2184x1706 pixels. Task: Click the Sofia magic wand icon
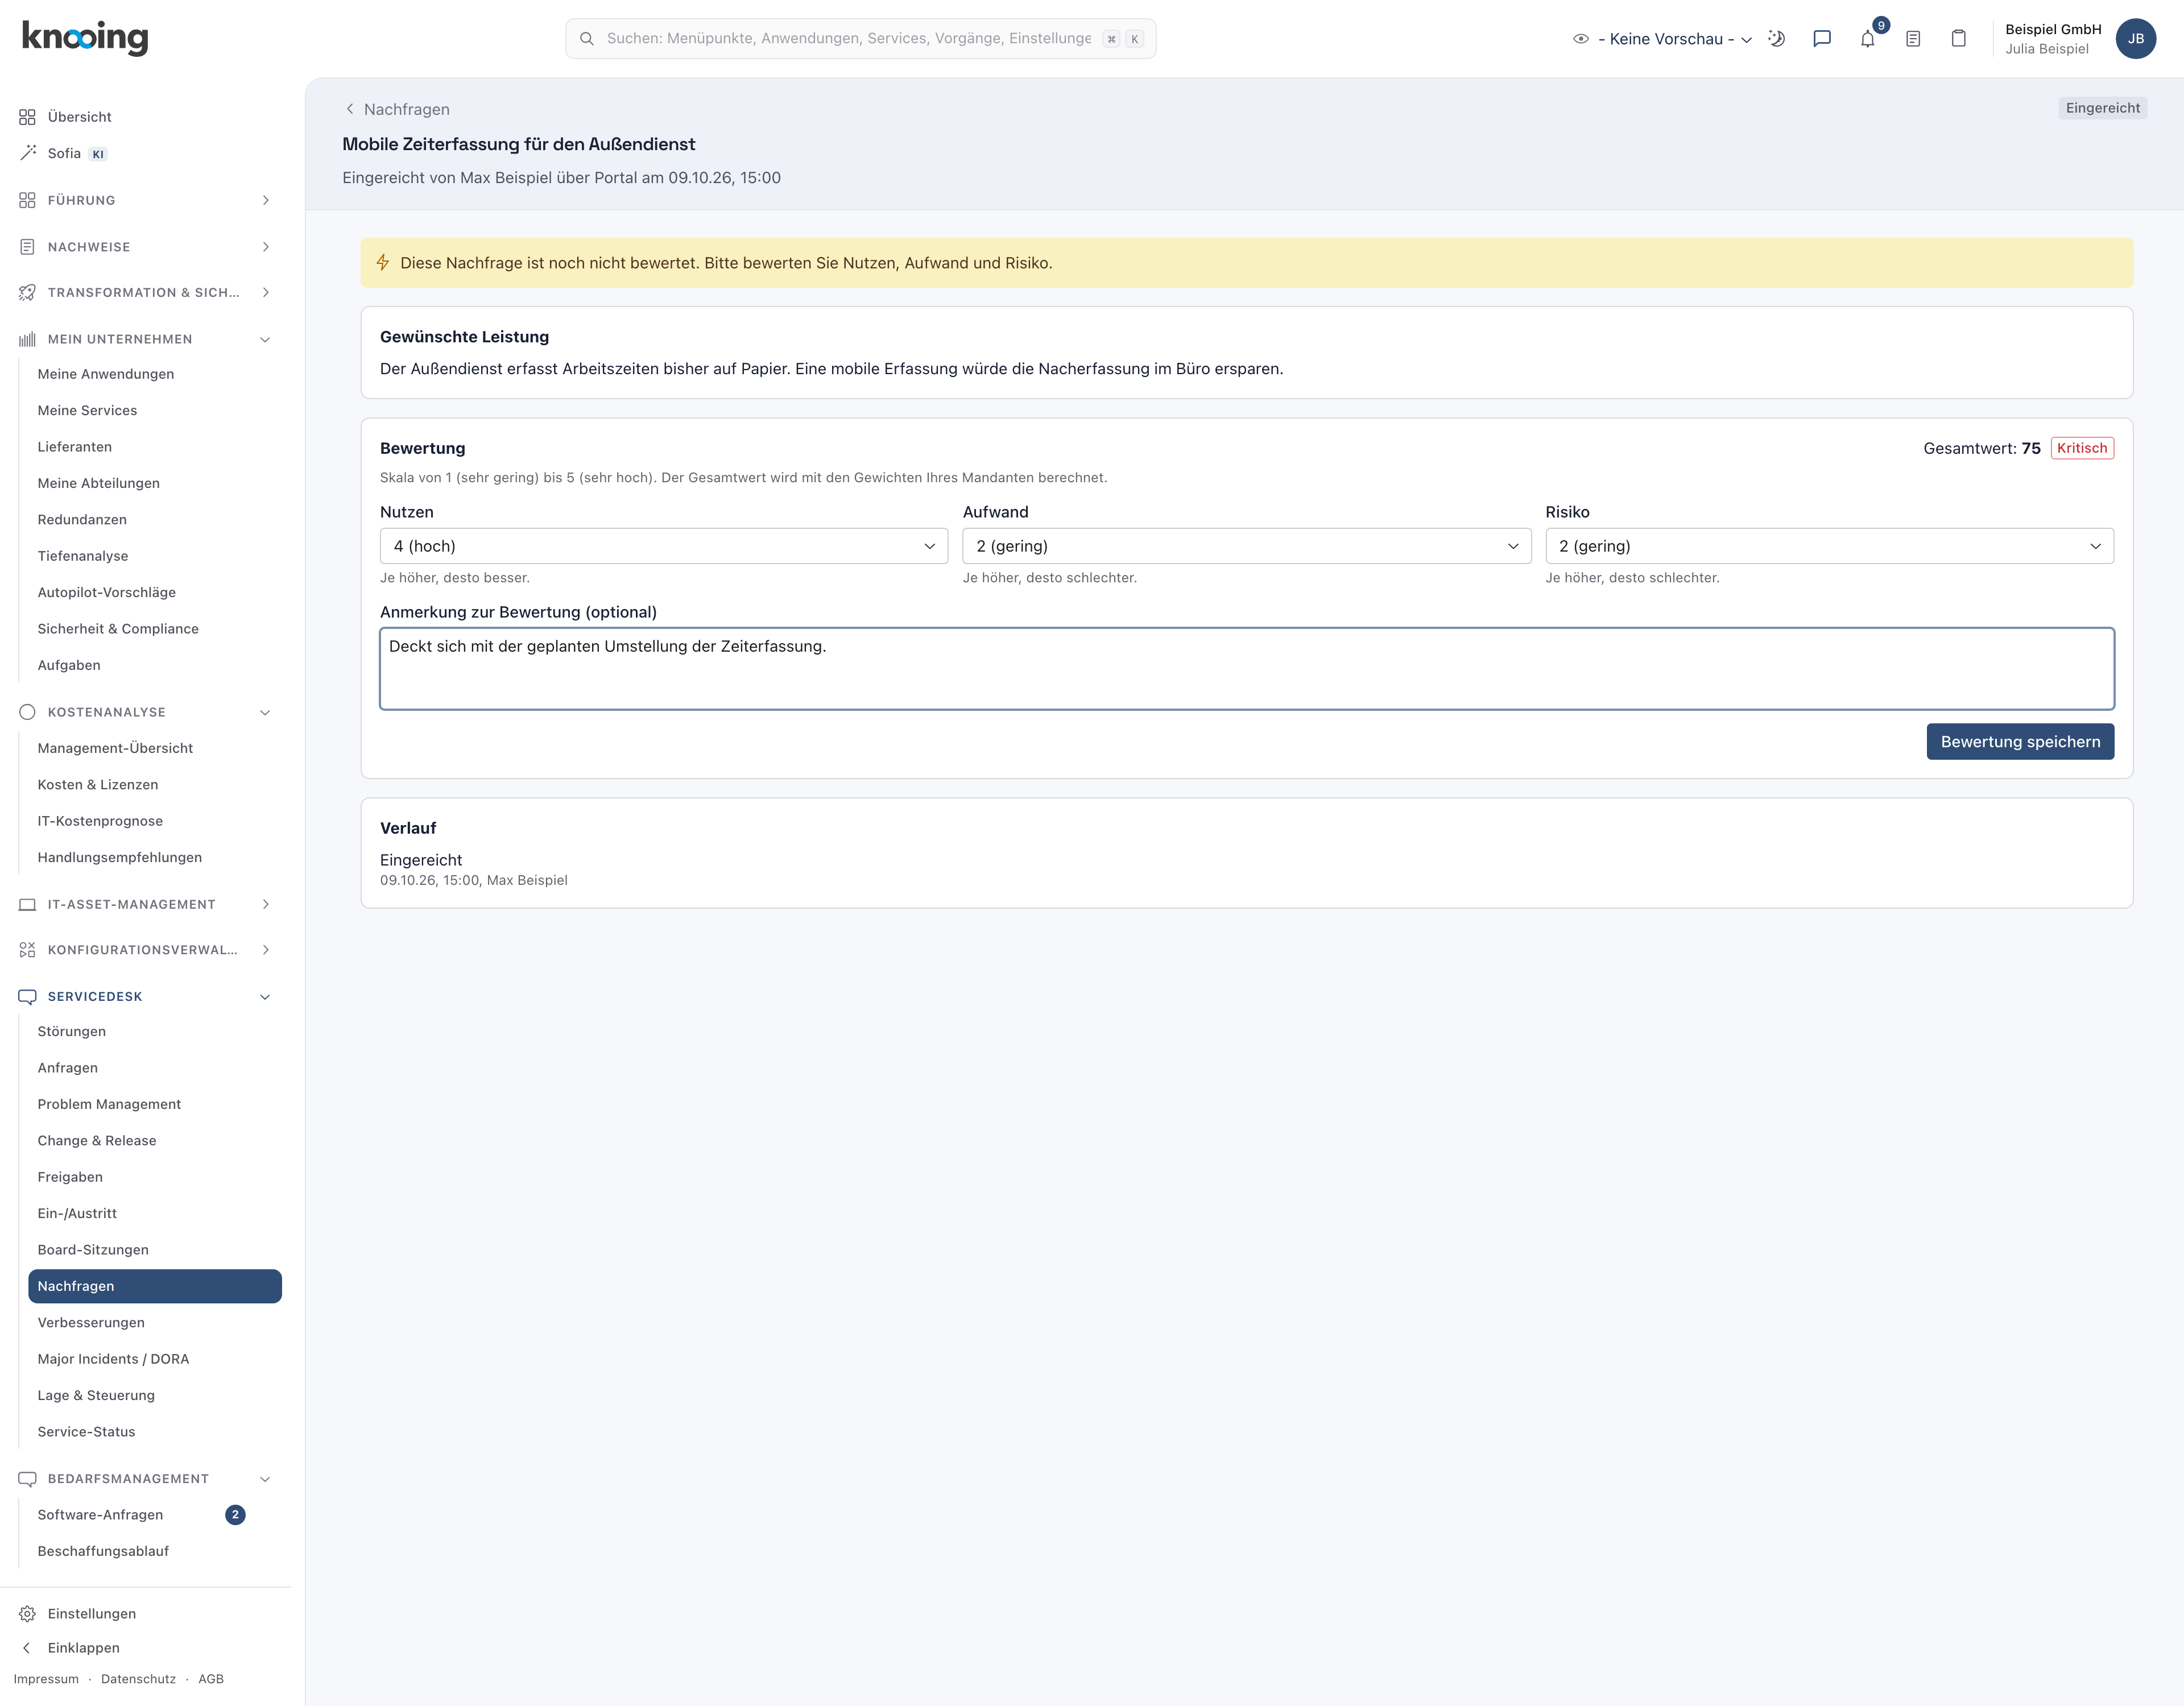pos(27,153)
